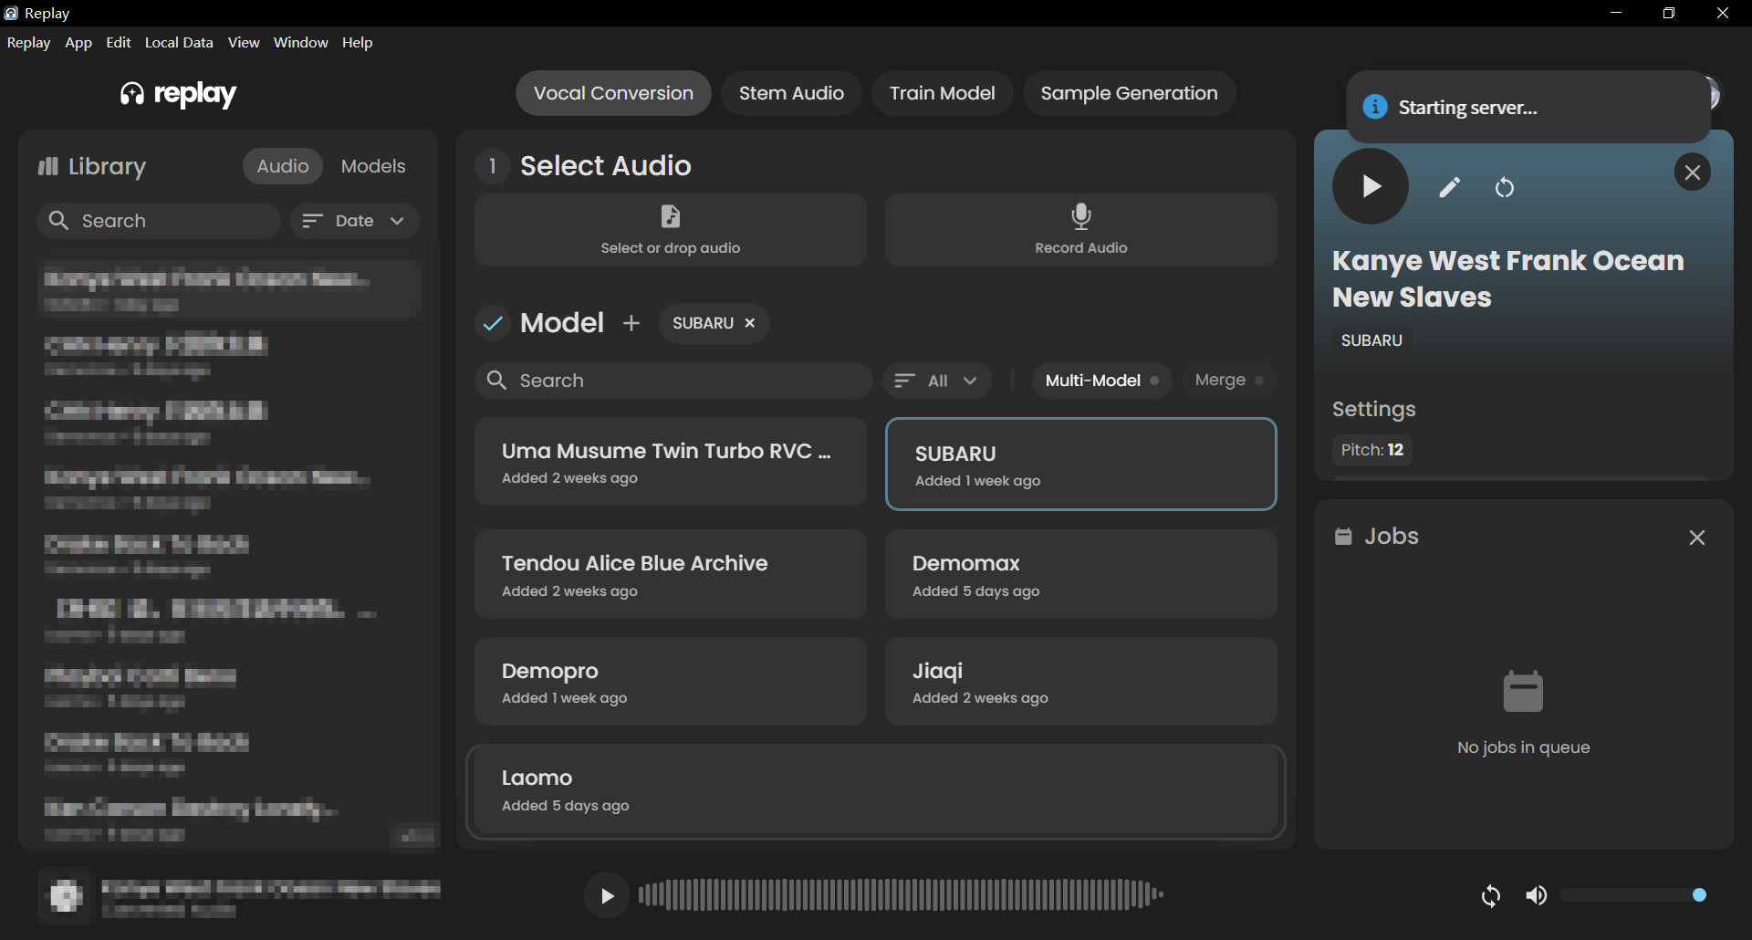The height and width of the screenshot is (940, 1752).
Task: Close the track detail panel
Action: (x=1692, y=172)
